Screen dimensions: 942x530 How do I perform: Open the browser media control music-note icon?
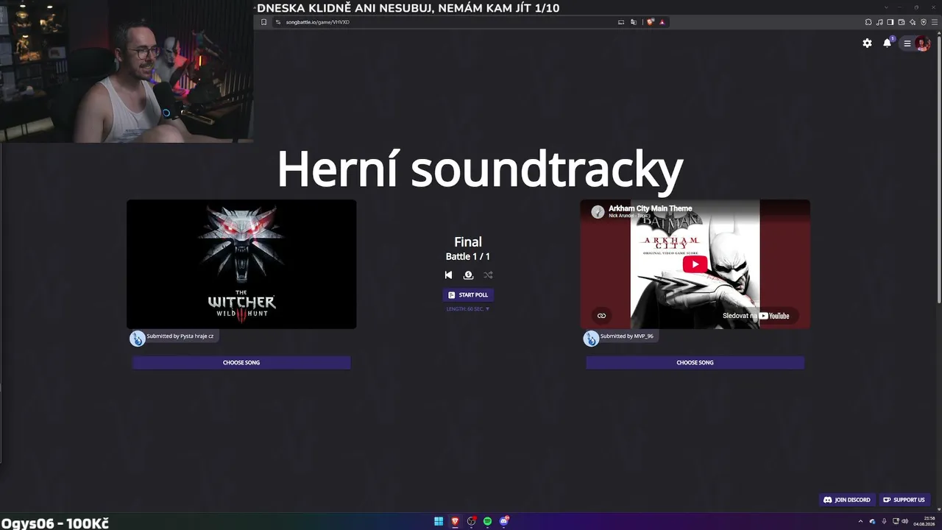(x=879, y=22)
